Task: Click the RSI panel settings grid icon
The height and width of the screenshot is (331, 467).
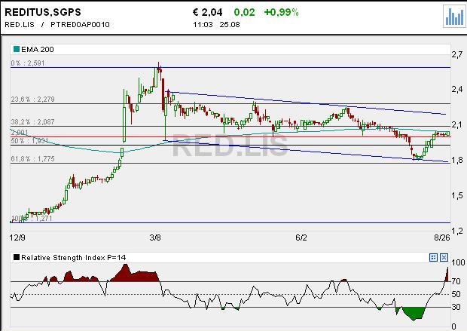Action: point(433,257)
